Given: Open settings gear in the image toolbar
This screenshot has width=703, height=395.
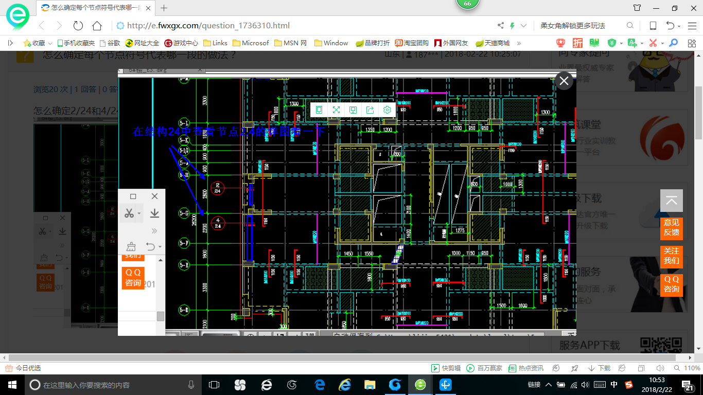Looking at the screenshot, I should (387, 110).
